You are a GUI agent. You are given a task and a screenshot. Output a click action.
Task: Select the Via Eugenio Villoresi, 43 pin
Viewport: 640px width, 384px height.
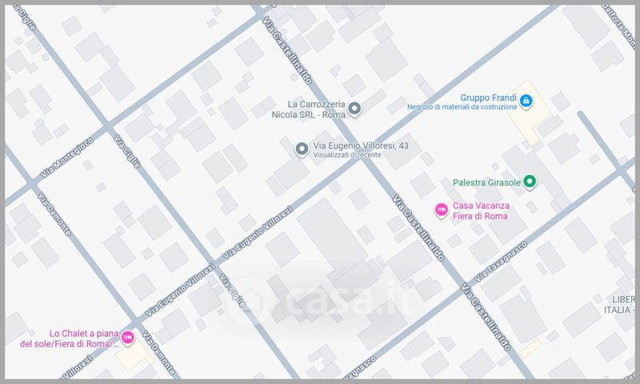point(302,148)
